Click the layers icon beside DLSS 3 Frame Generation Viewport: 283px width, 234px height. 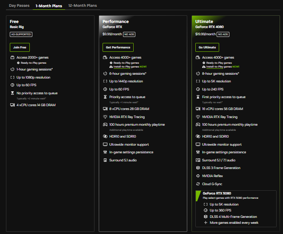click(198, 168)
